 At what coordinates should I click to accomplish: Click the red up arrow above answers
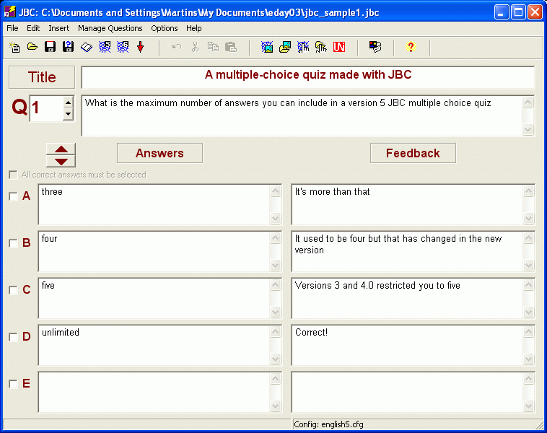click(x=61, y=149)
